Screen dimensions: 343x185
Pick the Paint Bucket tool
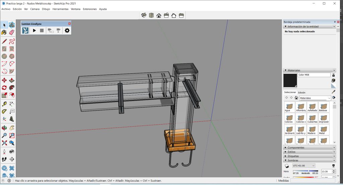4,32
